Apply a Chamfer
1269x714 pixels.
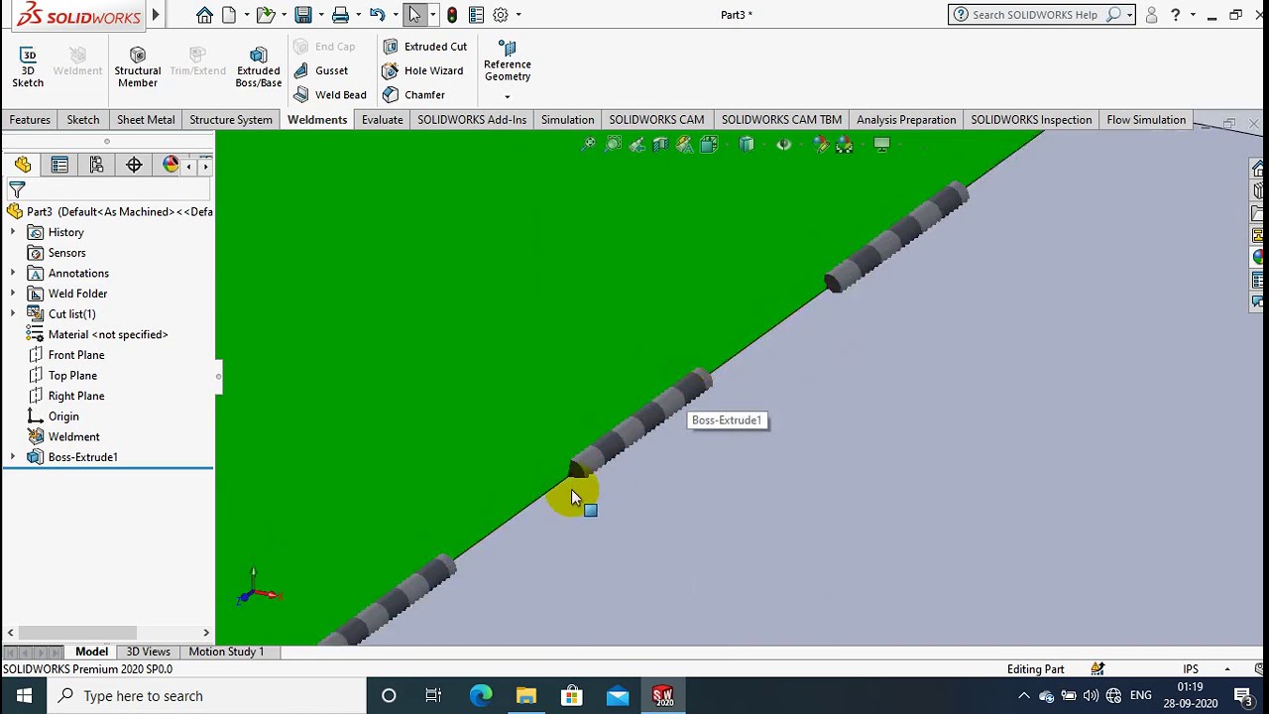[413, 94]
